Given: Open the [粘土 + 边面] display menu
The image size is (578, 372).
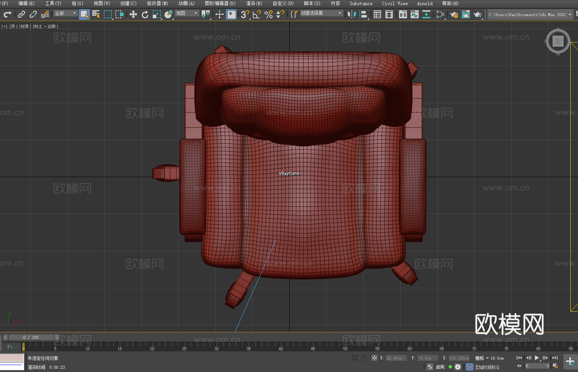Looking at the screenshot, I should pos(45,26).
